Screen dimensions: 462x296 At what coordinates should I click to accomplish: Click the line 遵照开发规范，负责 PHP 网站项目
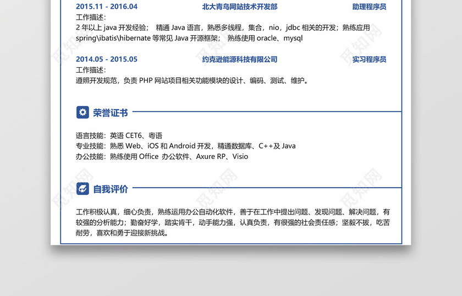tap(192, 80)
